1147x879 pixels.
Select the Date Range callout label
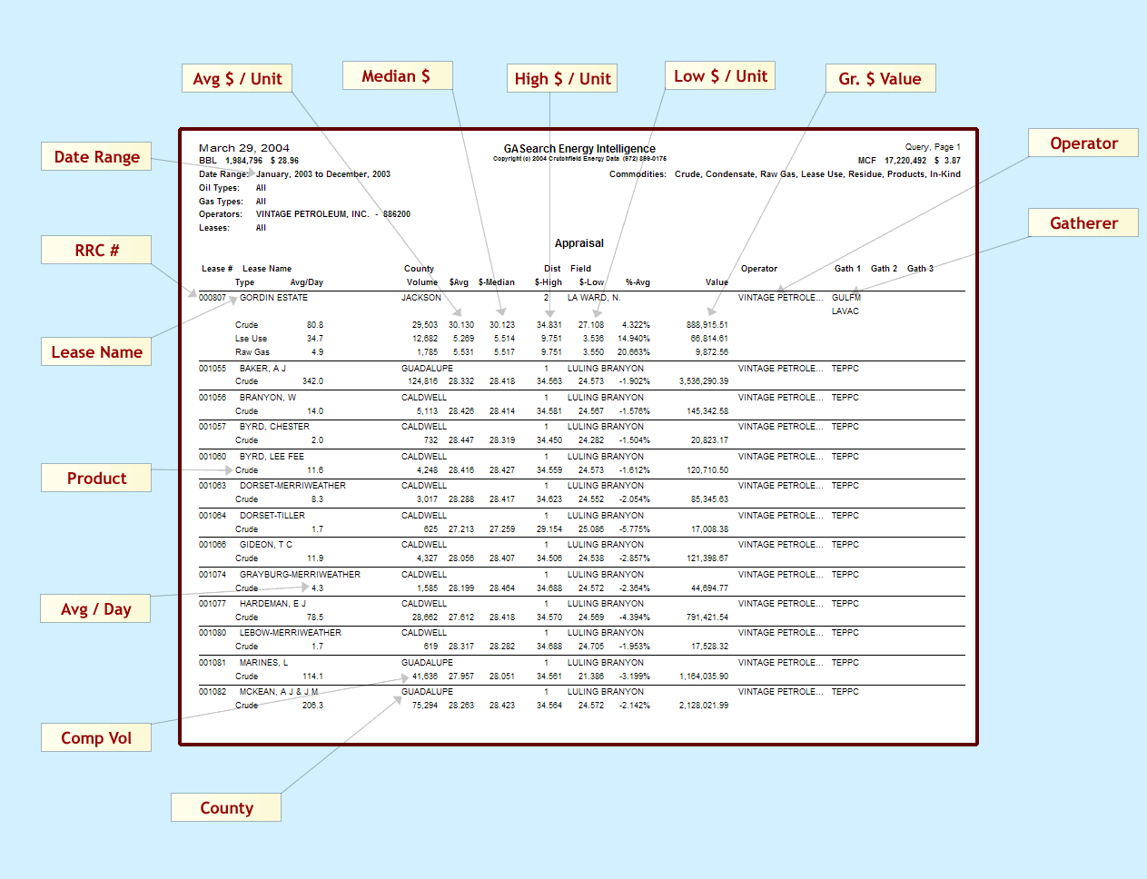click(96, 157)
